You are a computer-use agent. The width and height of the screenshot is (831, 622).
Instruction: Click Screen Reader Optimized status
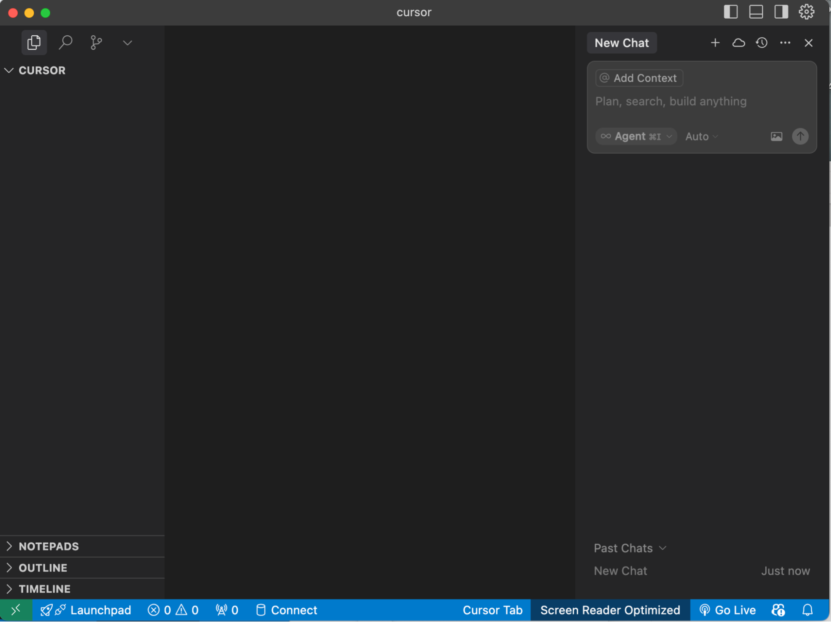610,610
